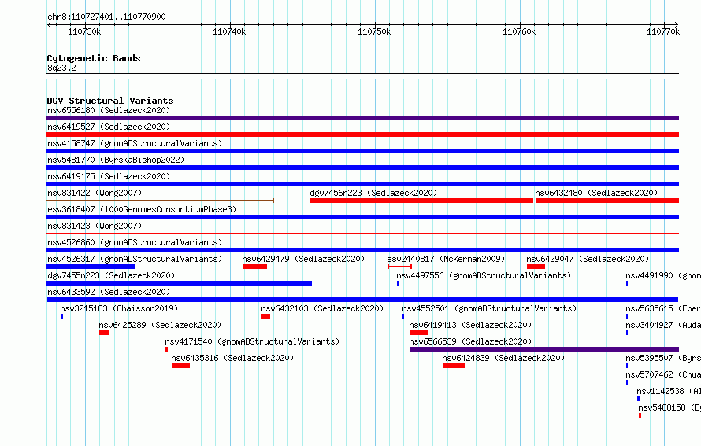The width and height of the screenshot is (701, 446).
Task: Open the nsv5707462 variant label
Action: coord(663,374)
